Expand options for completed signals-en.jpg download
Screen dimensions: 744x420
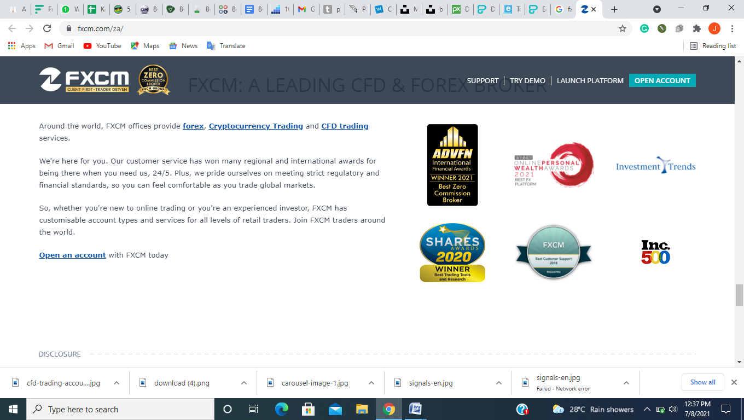(499, 383)
